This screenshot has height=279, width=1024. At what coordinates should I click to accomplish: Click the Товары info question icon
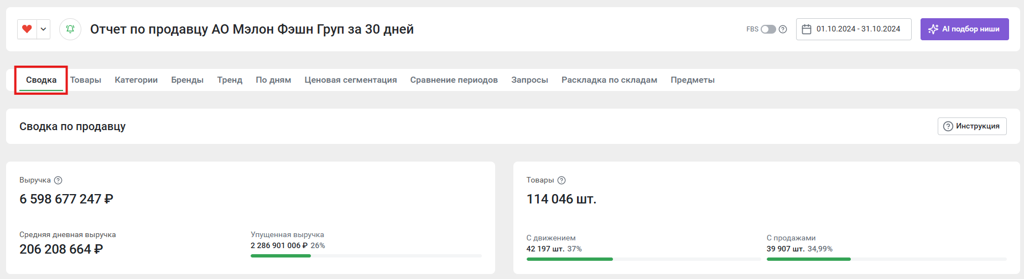coord(562,180)
